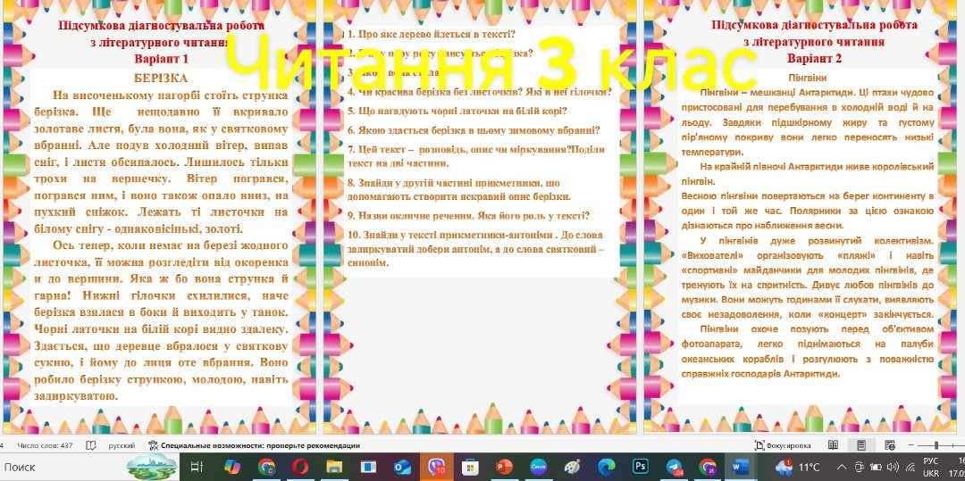965x481 pixels.
Task: Click the zoom slider handle
Action: tap(936, 445)
